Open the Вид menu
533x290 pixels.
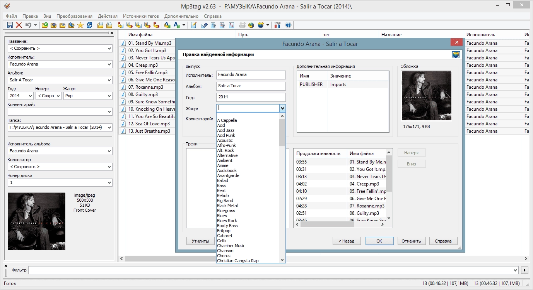pyautogui.click(x=47, y=16)
